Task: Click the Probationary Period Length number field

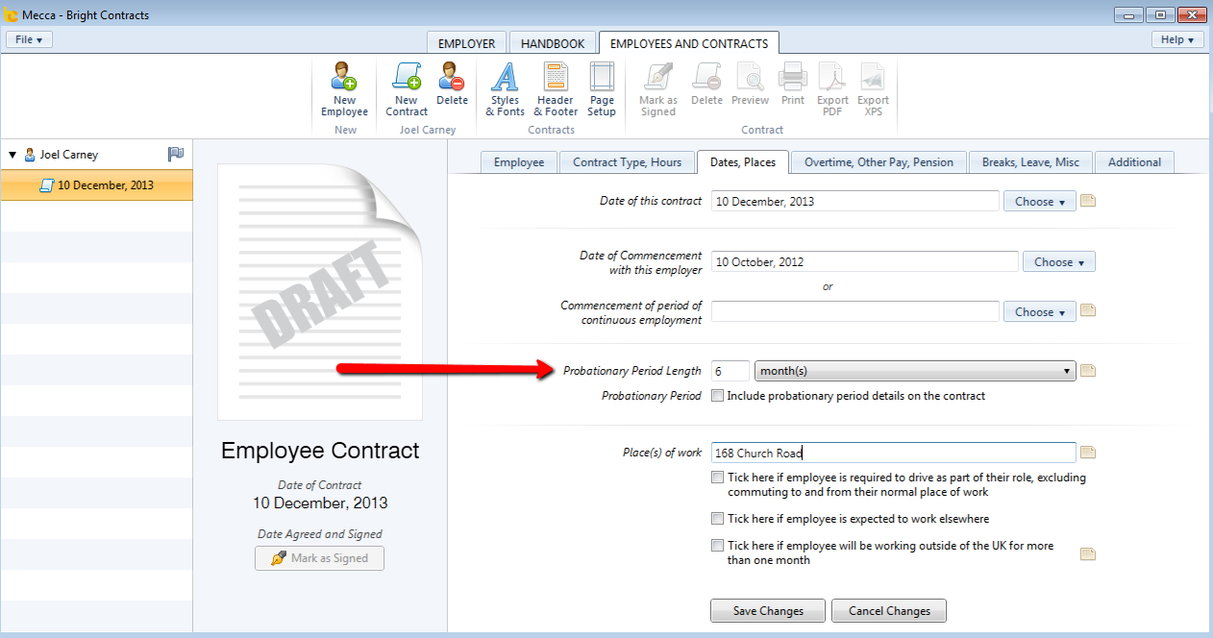Action: click(730, 371)
